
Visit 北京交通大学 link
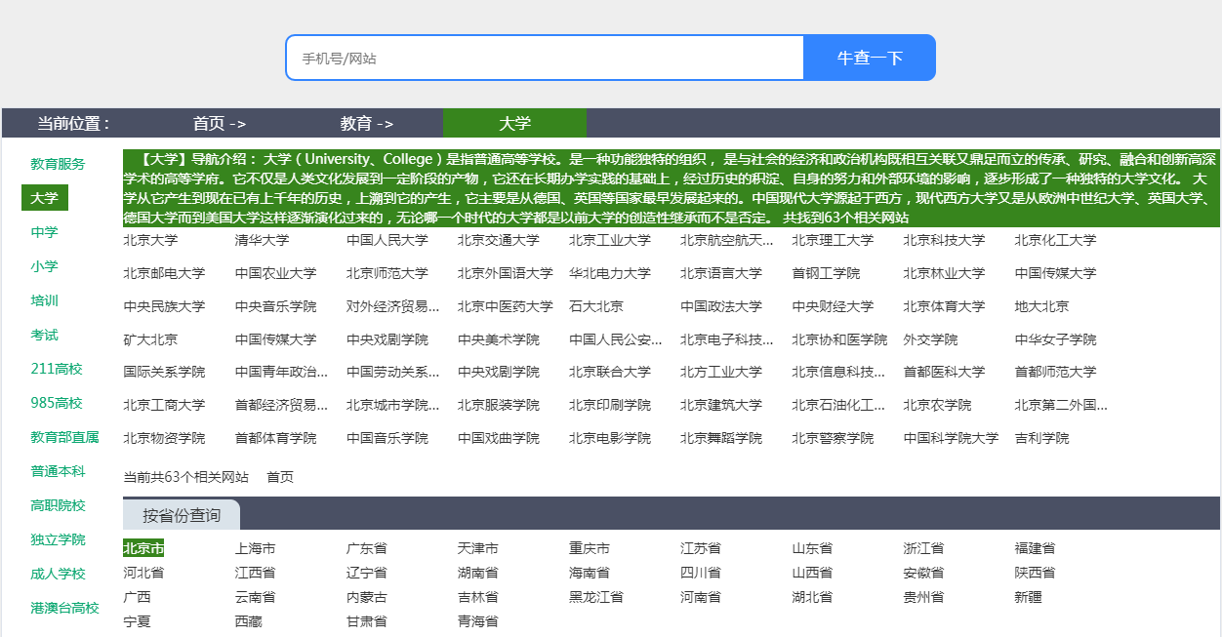[x=498, y=240]
